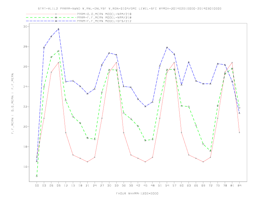Click y-axis tick value 16

25,167
